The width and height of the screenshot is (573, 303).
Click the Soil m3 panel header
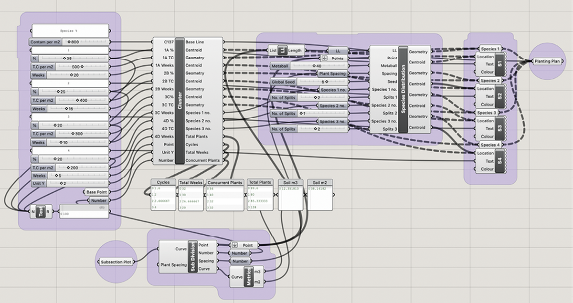(290, 182)
